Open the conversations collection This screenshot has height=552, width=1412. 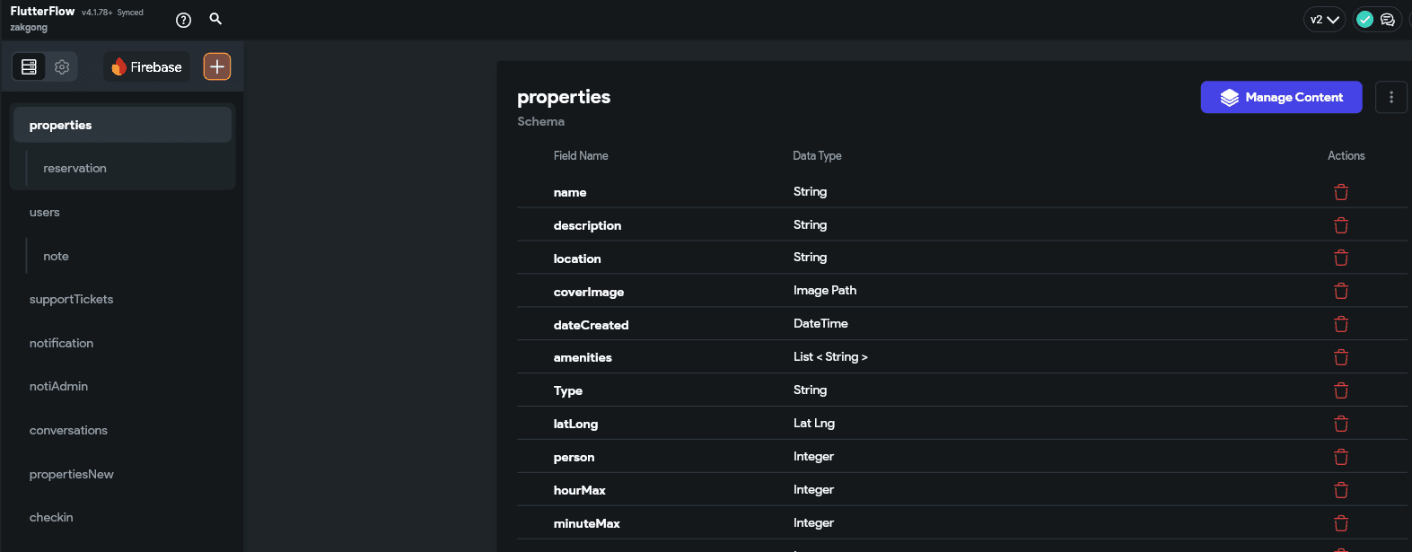(x=68, y=431)
